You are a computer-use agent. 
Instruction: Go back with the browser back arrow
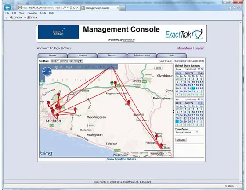pyautogui.click(x=7, y=7)
